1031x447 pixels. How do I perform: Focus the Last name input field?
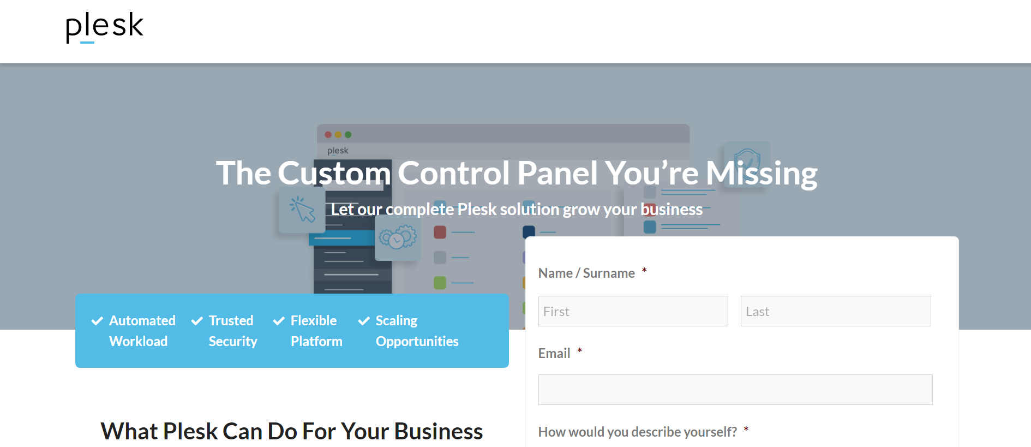tap(836, 311)
